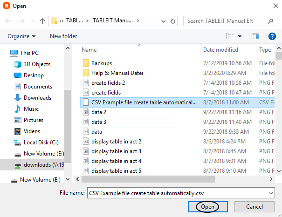Image resolution: width=282 pixels, height=217 pixels.
Task: Refresh the TABLEIT Manual EN folder
Action: coord(172,21)
